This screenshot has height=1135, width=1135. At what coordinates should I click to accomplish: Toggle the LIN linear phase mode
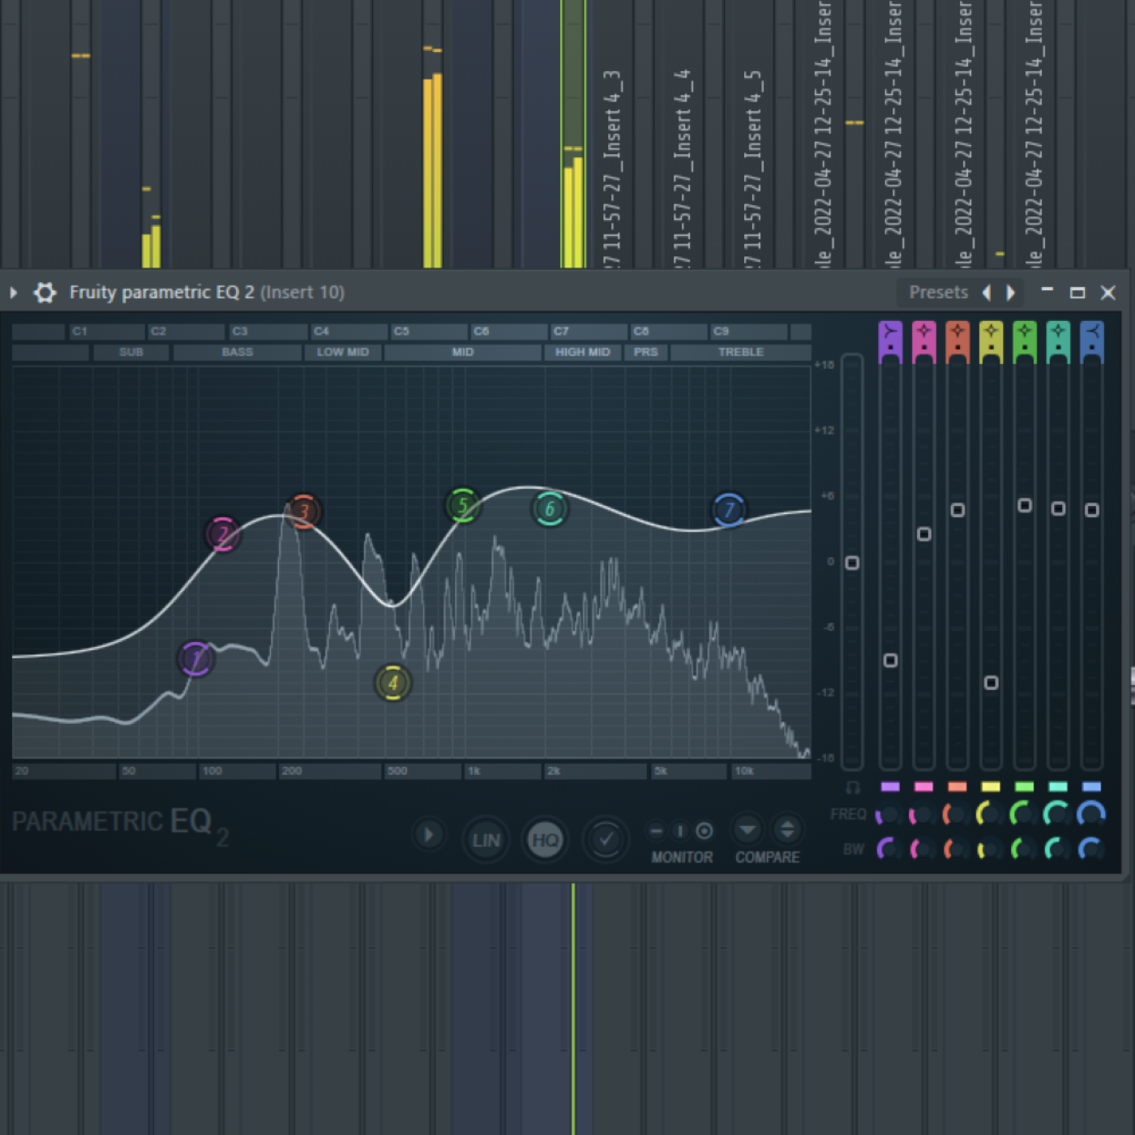pos(486,840)
